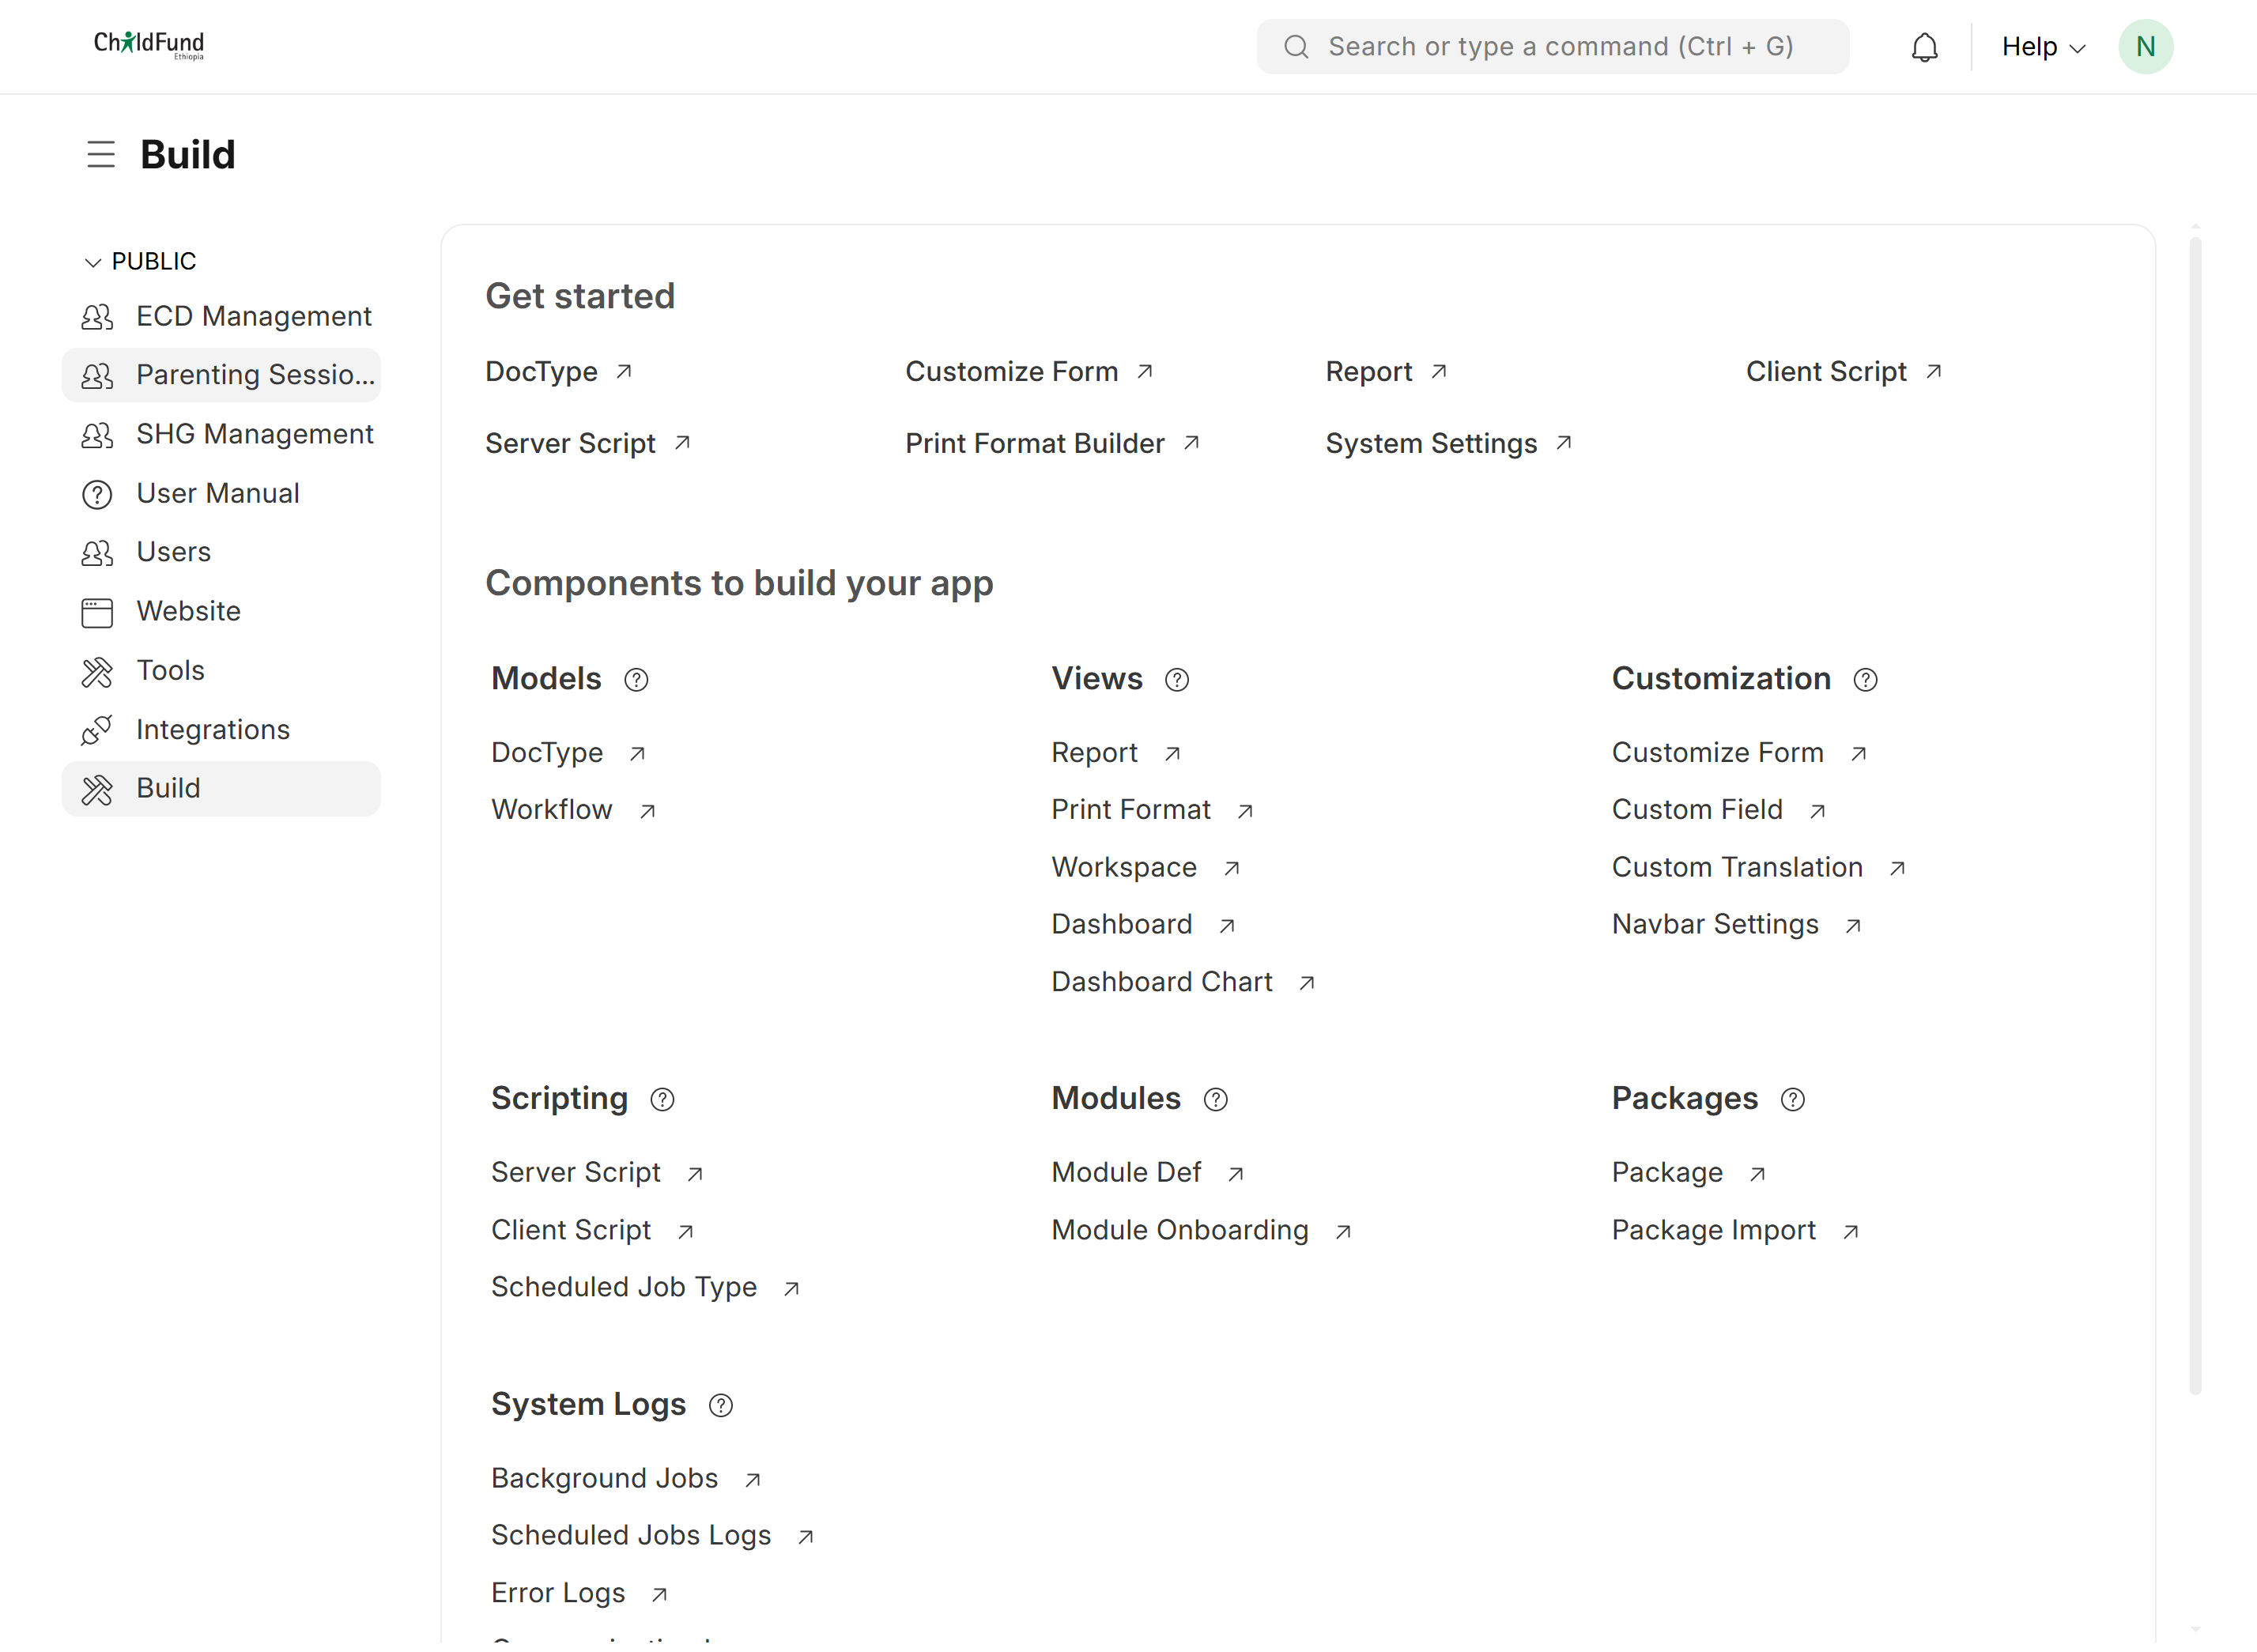Toggle sidebar with hamburger menu icon

101,155
